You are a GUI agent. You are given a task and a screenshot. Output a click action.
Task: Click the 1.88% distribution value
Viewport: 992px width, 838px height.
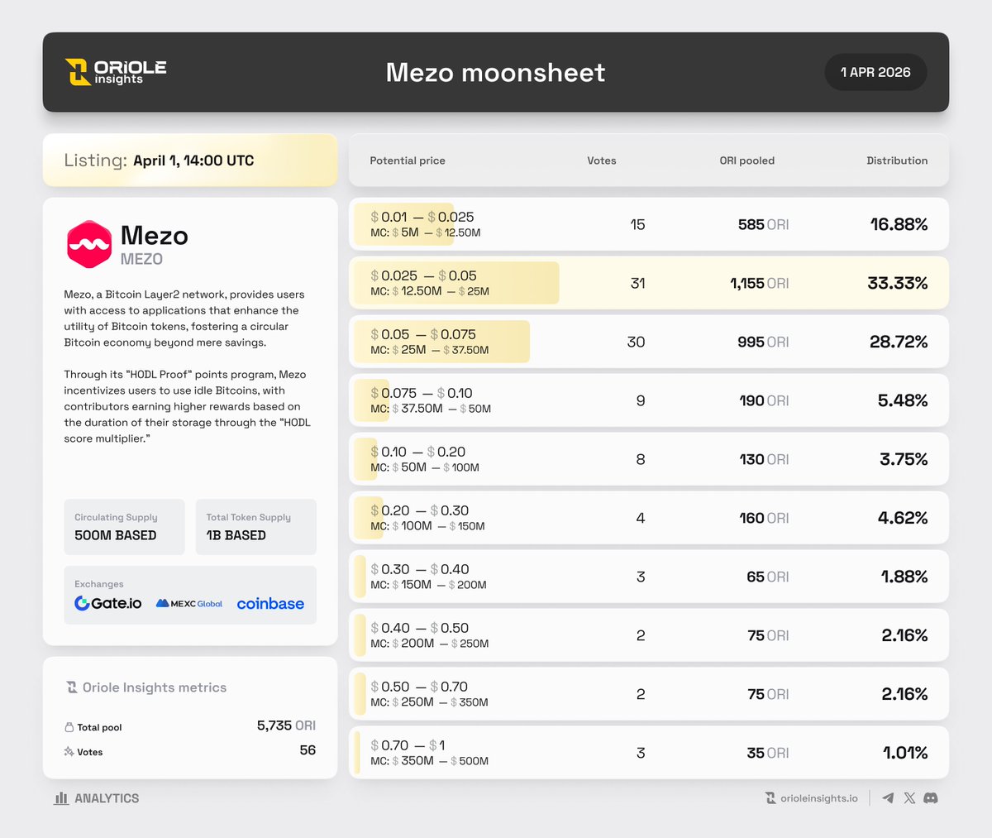[904, 577]
